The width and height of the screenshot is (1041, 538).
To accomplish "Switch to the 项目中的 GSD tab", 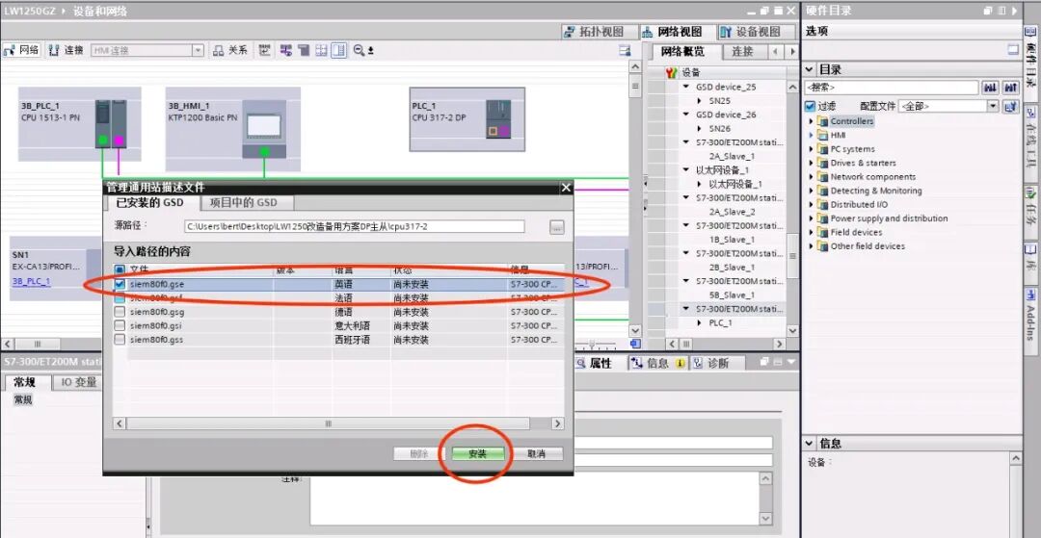I will pyautogui.click(x=249, y=203).
